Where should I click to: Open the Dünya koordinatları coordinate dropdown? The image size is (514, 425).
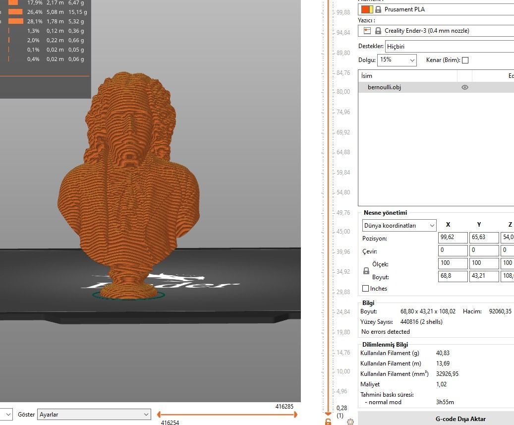click(399, 225)
